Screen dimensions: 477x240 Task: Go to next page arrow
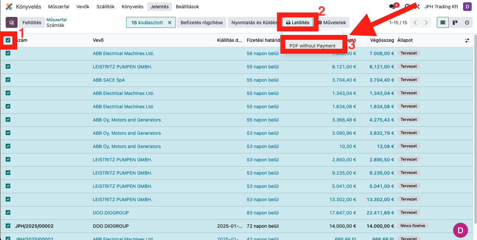[x=426, y=23]
